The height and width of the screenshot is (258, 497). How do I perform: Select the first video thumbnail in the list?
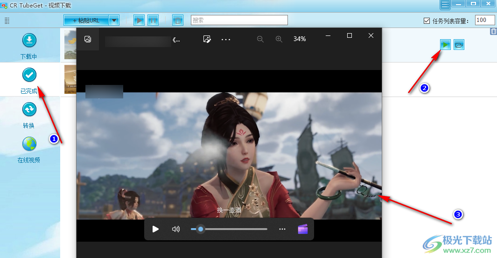click(70, 45)
